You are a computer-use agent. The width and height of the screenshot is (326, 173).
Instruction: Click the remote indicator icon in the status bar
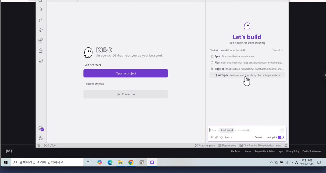point(39,146)
